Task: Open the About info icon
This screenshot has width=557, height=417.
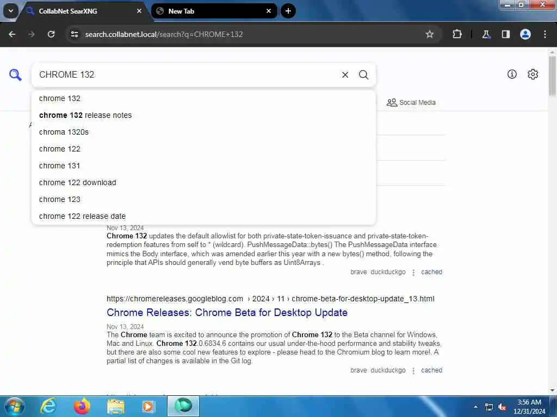Action: (x=512, y=74)
